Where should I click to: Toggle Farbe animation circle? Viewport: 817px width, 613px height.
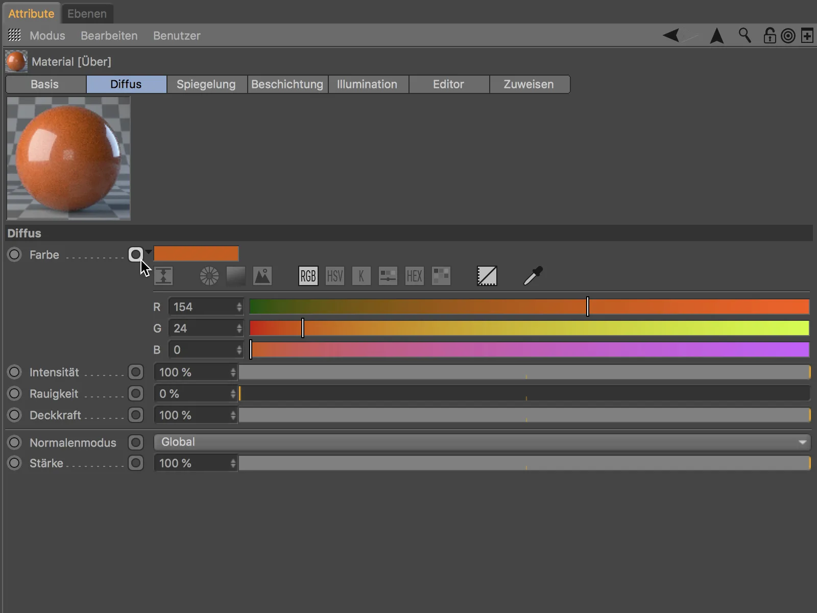pyautogui.click(x=14, y=254)
